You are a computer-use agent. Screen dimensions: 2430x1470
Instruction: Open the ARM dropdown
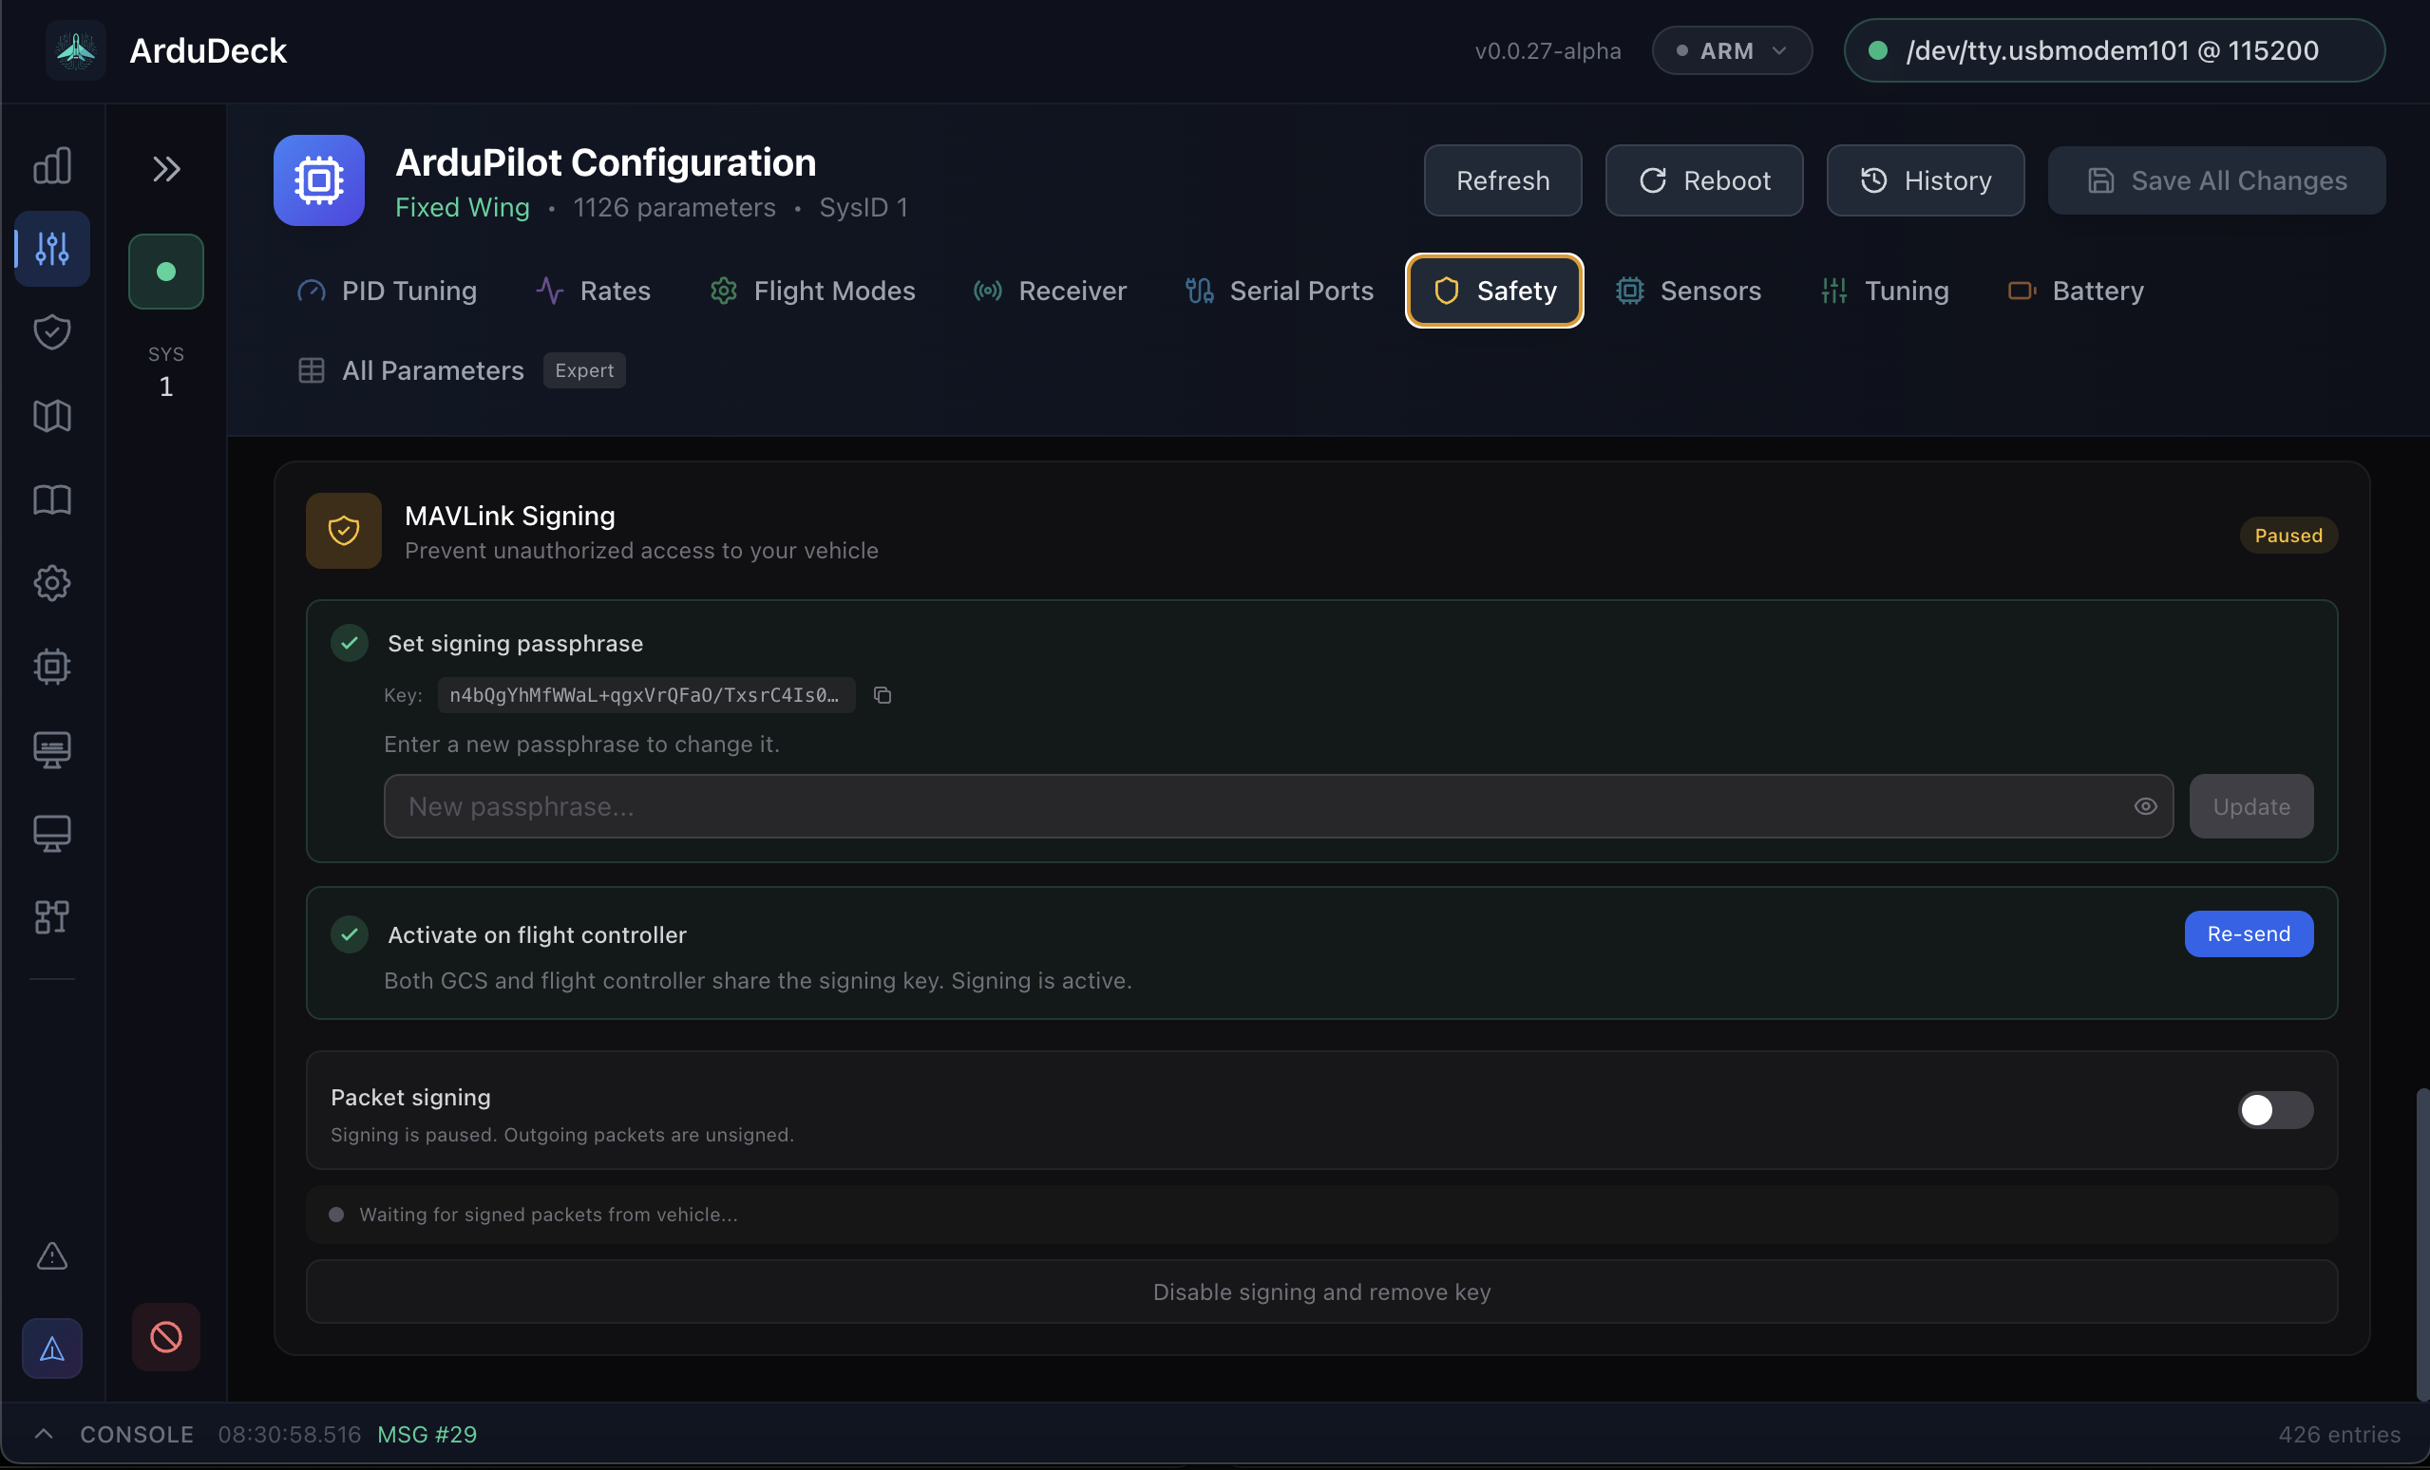point(1732,50)
